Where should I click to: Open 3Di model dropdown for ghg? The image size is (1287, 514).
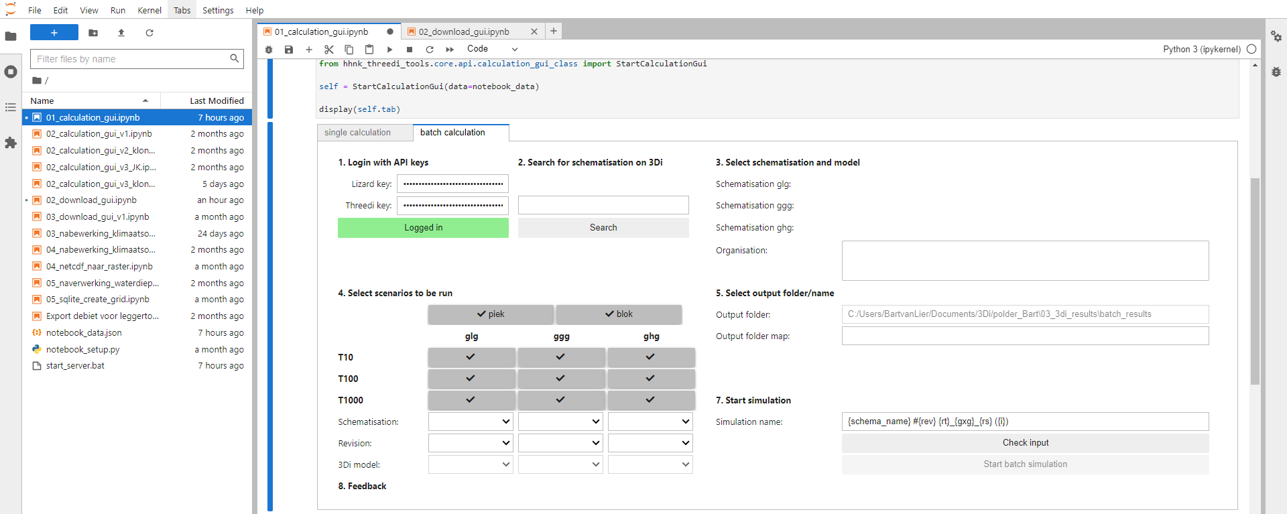(650, 464)
